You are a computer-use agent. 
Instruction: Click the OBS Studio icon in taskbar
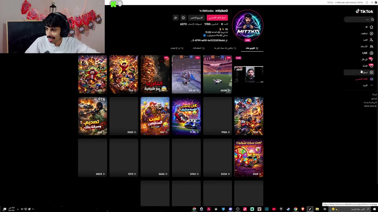tap(238, 209)
